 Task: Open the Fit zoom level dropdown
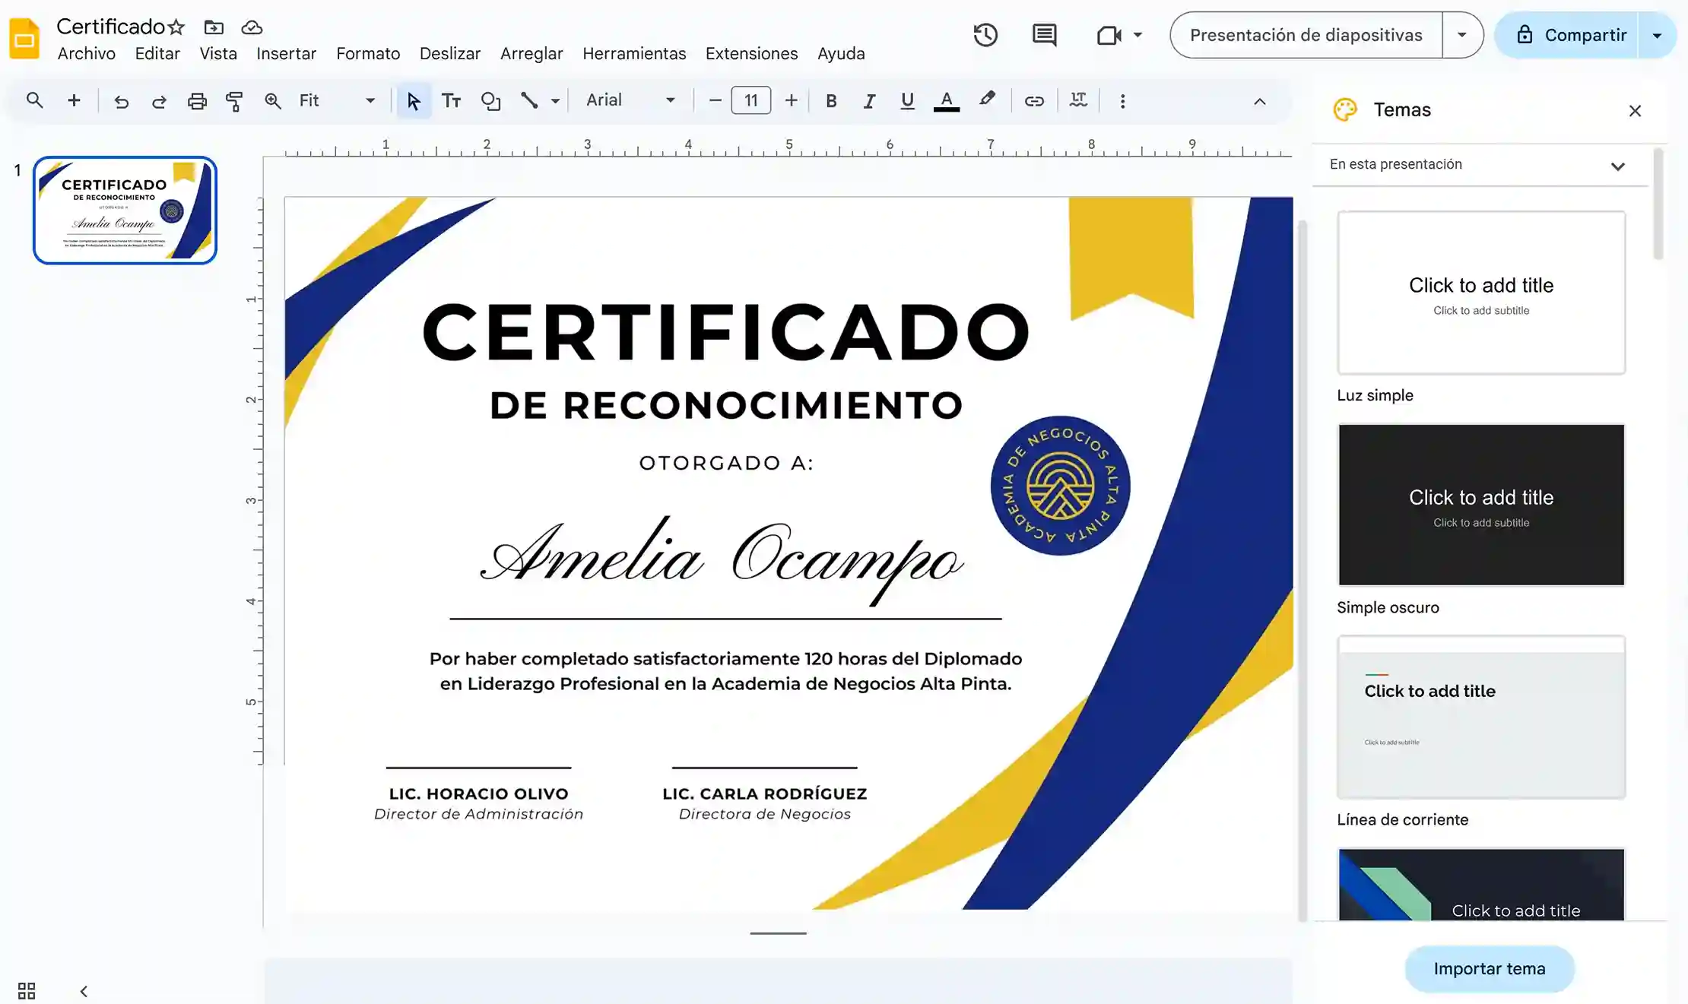click(x=337, y=100)
